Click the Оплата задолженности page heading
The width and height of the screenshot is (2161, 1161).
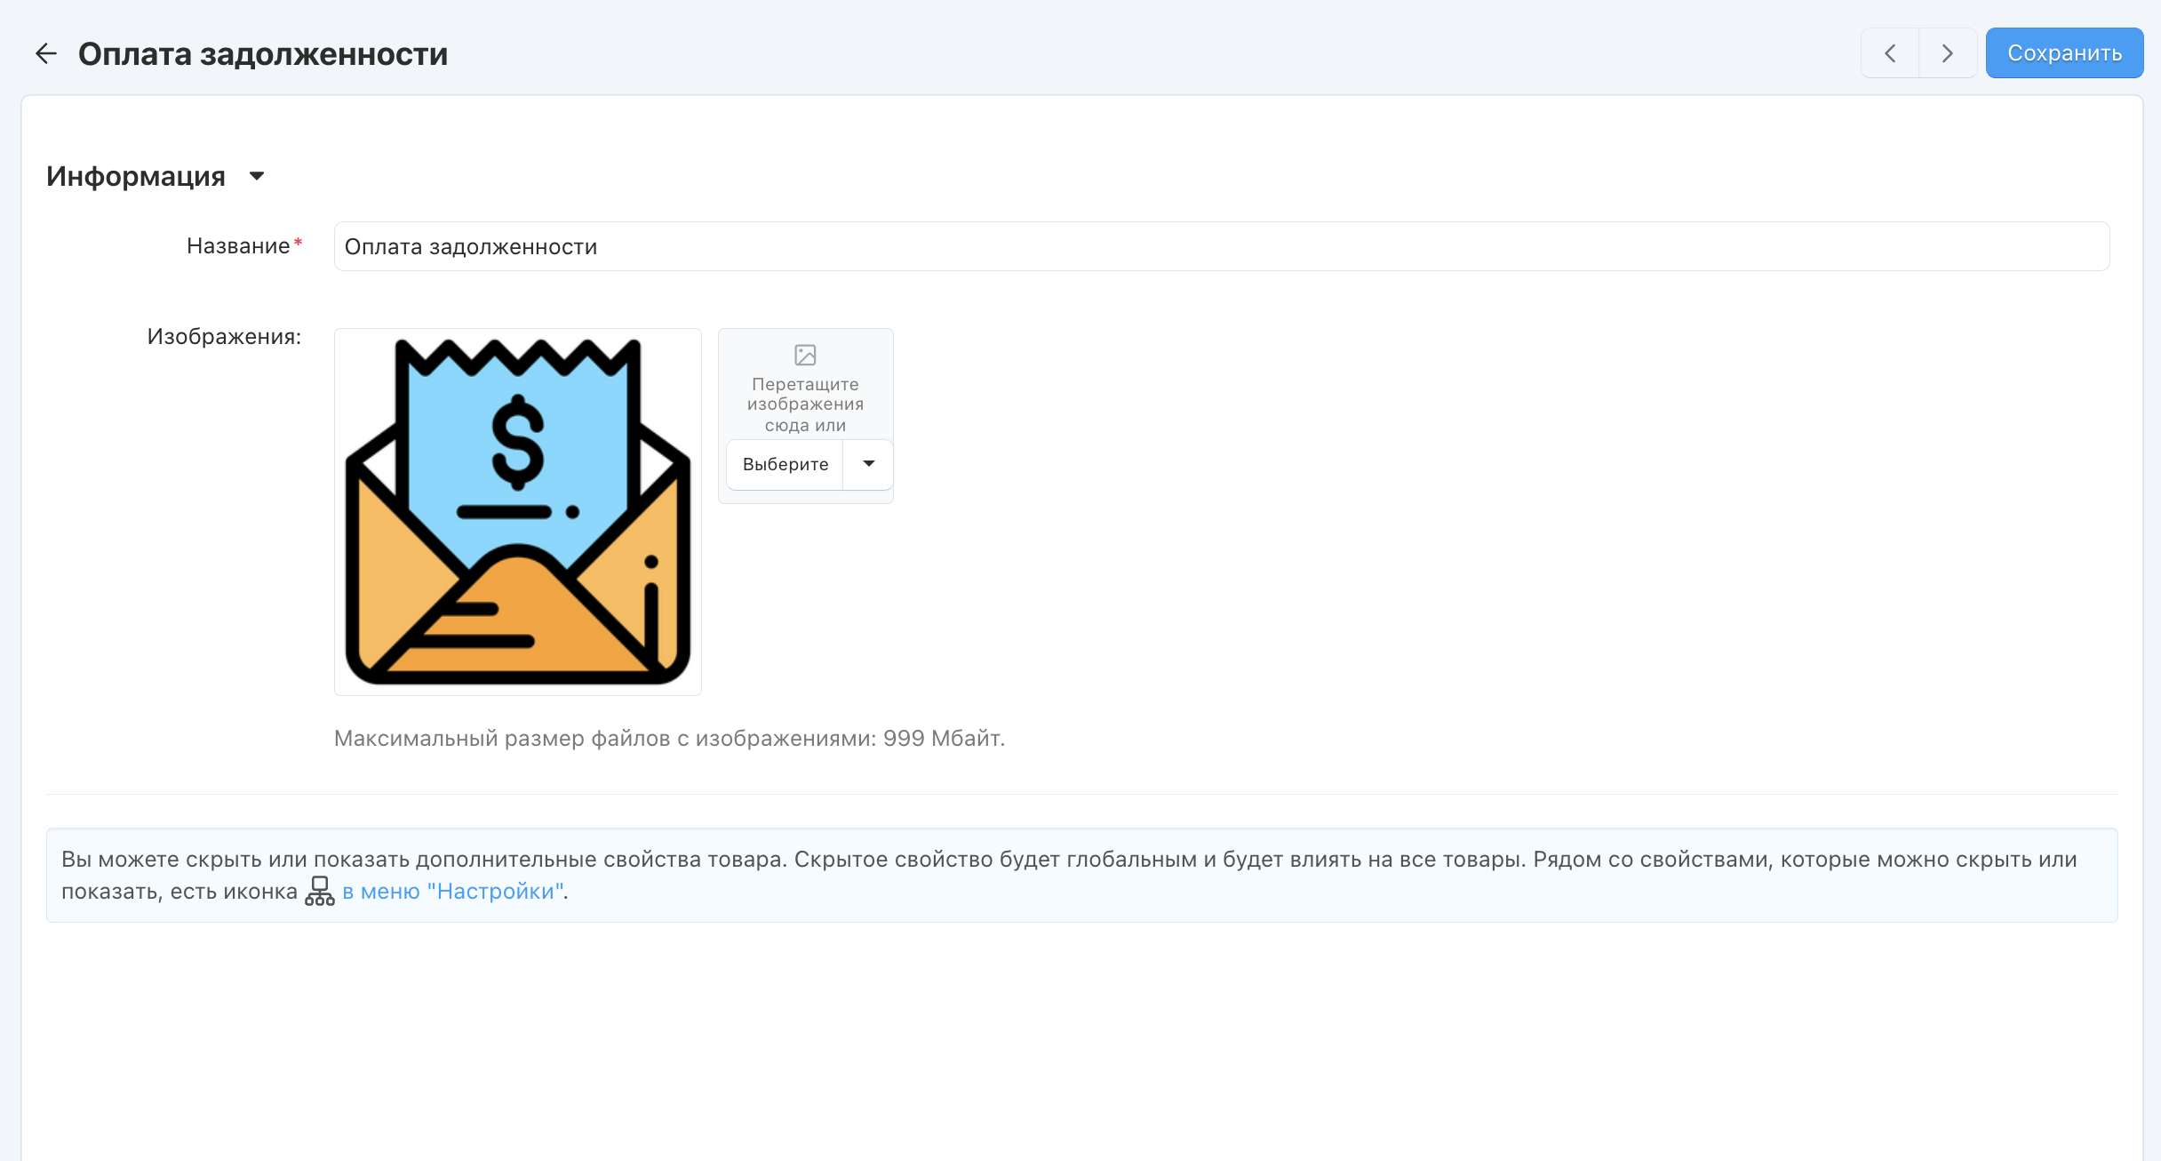click(263, 54)
